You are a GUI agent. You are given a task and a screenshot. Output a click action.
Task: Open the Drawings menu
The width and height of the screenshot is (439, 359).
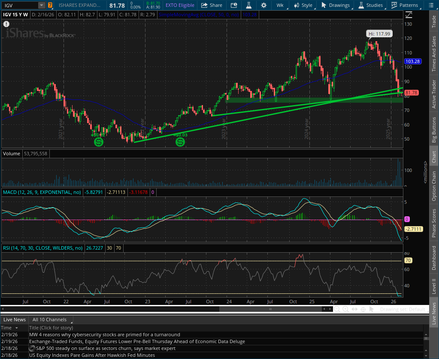point(336,5)
